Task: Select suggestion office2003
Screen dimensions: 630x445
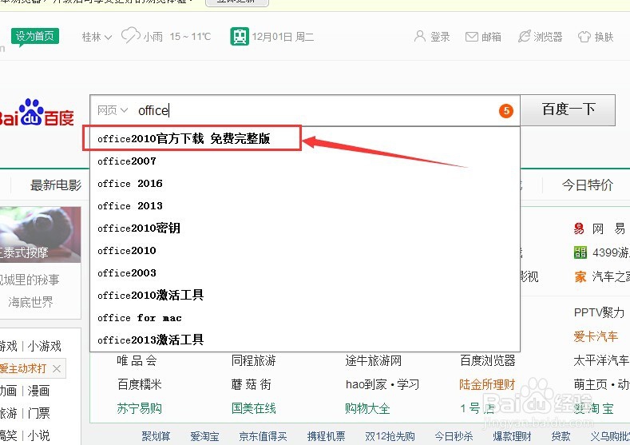Action: coord(305,273)
